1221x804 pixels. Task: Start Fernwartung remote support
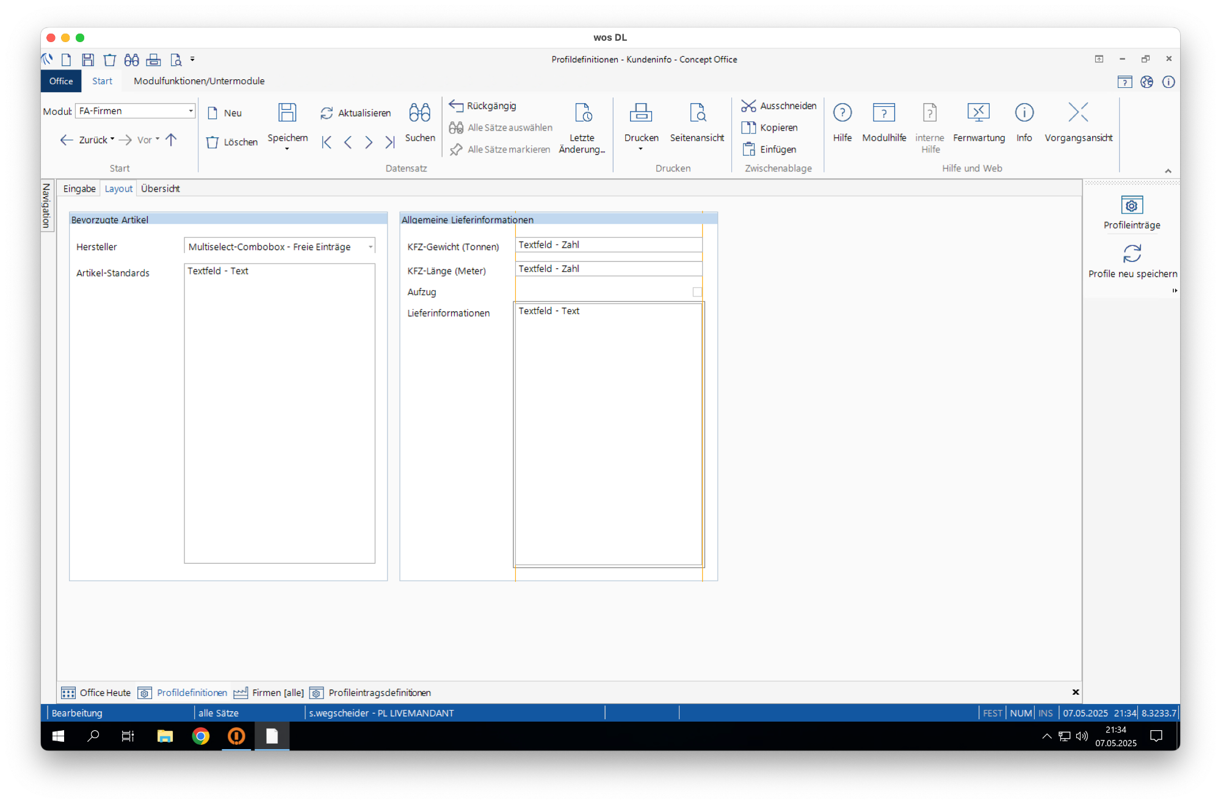[x=979, y=123]
